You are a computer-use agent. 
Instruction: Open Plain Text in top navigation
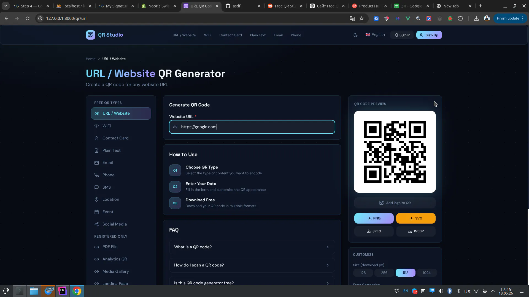(x=258, y=35)
